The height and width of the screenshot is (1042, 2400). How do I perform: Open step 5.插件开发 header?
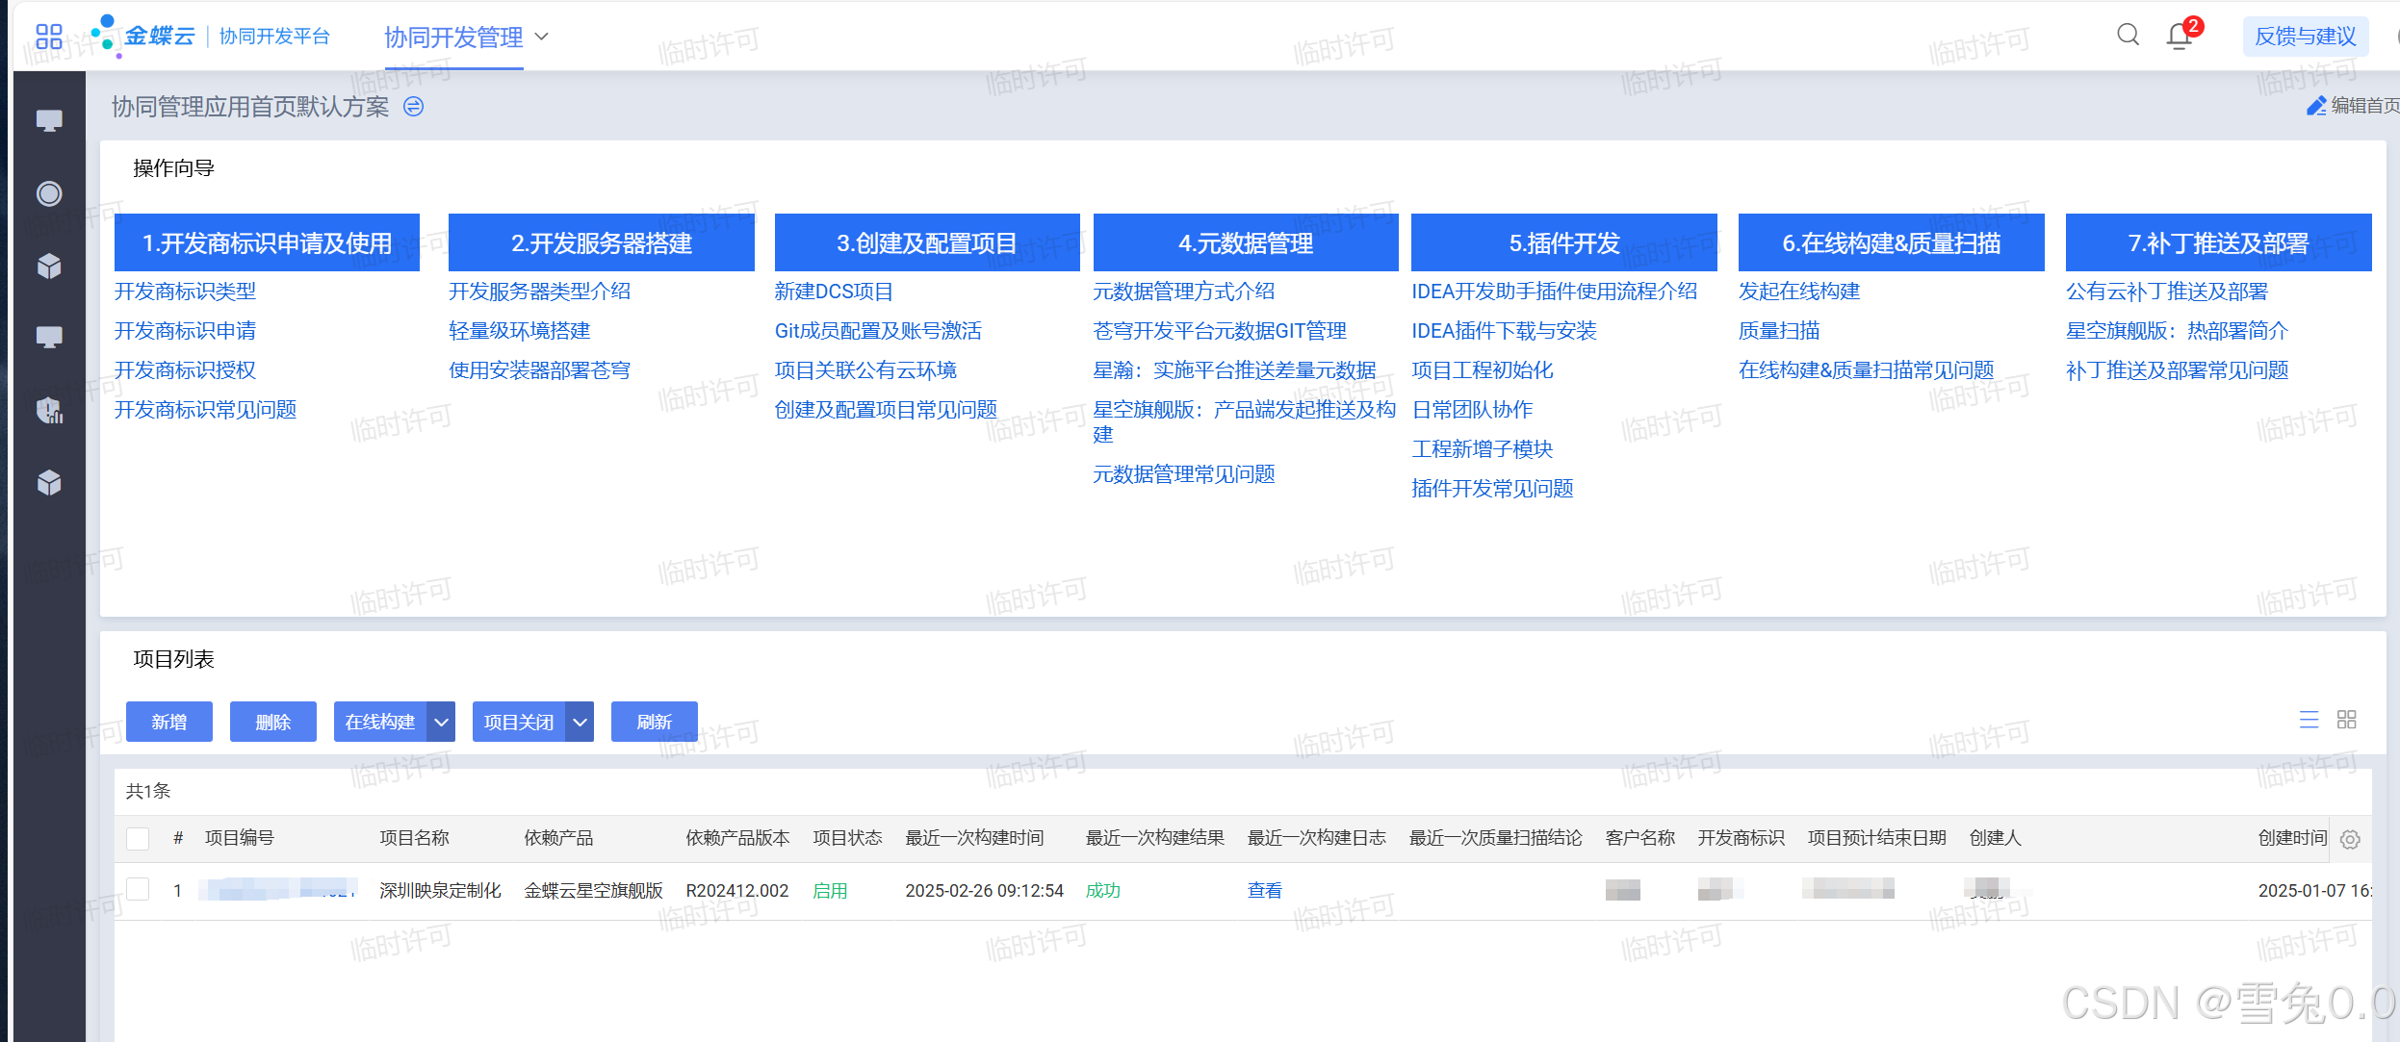(x=1564, y=242)
